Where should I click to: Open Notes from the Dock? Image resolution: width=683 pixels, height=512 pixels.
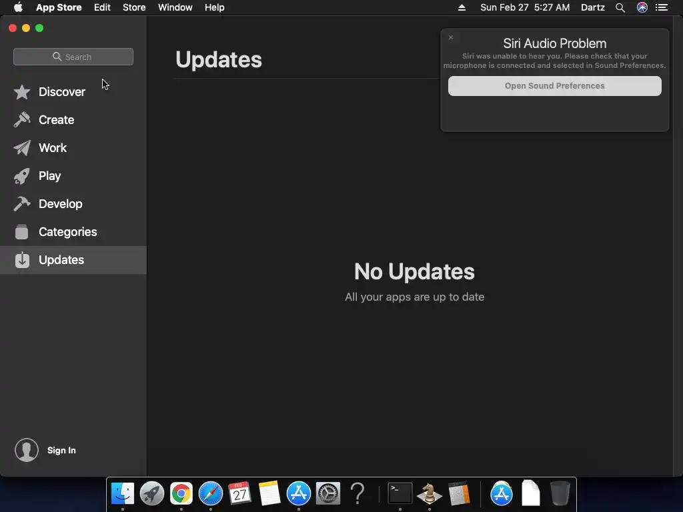click(x=269, y=493)
